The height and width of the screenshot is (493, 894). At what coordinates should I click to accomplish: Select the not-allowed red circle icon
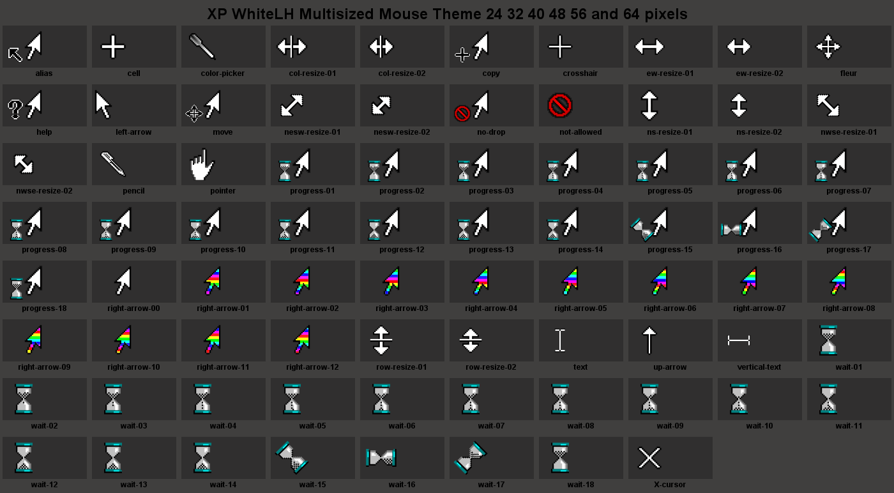coord(560,105)
